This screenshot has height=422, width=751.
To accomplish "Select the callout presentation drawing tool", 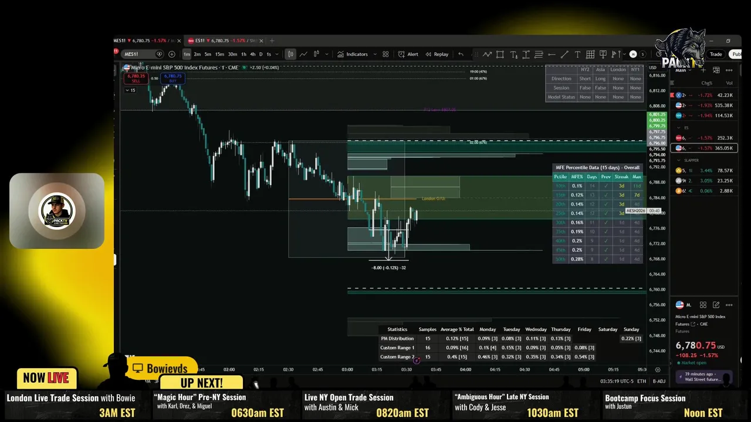I will click(603, 54).
